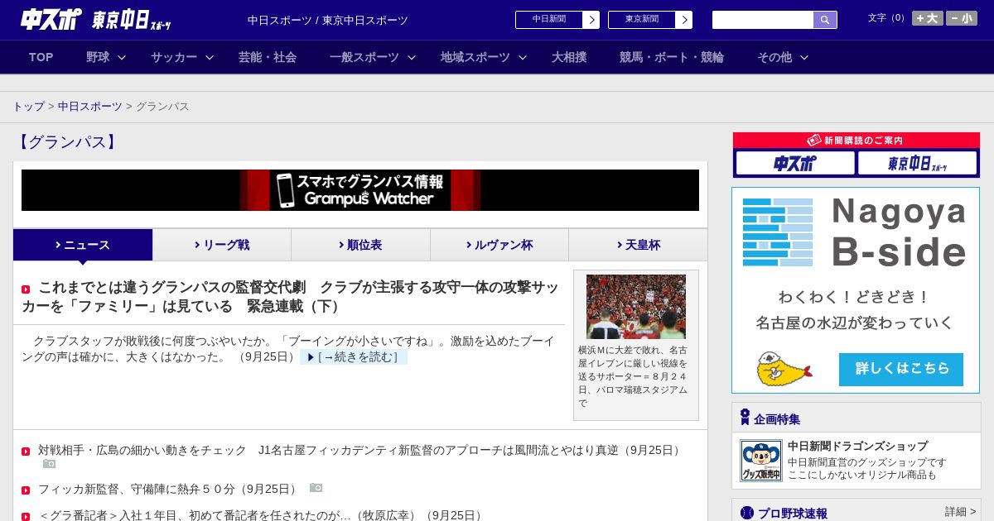Select the ニュース tab
The width and height of the screenshot is (994, 521).
(83, 245)
